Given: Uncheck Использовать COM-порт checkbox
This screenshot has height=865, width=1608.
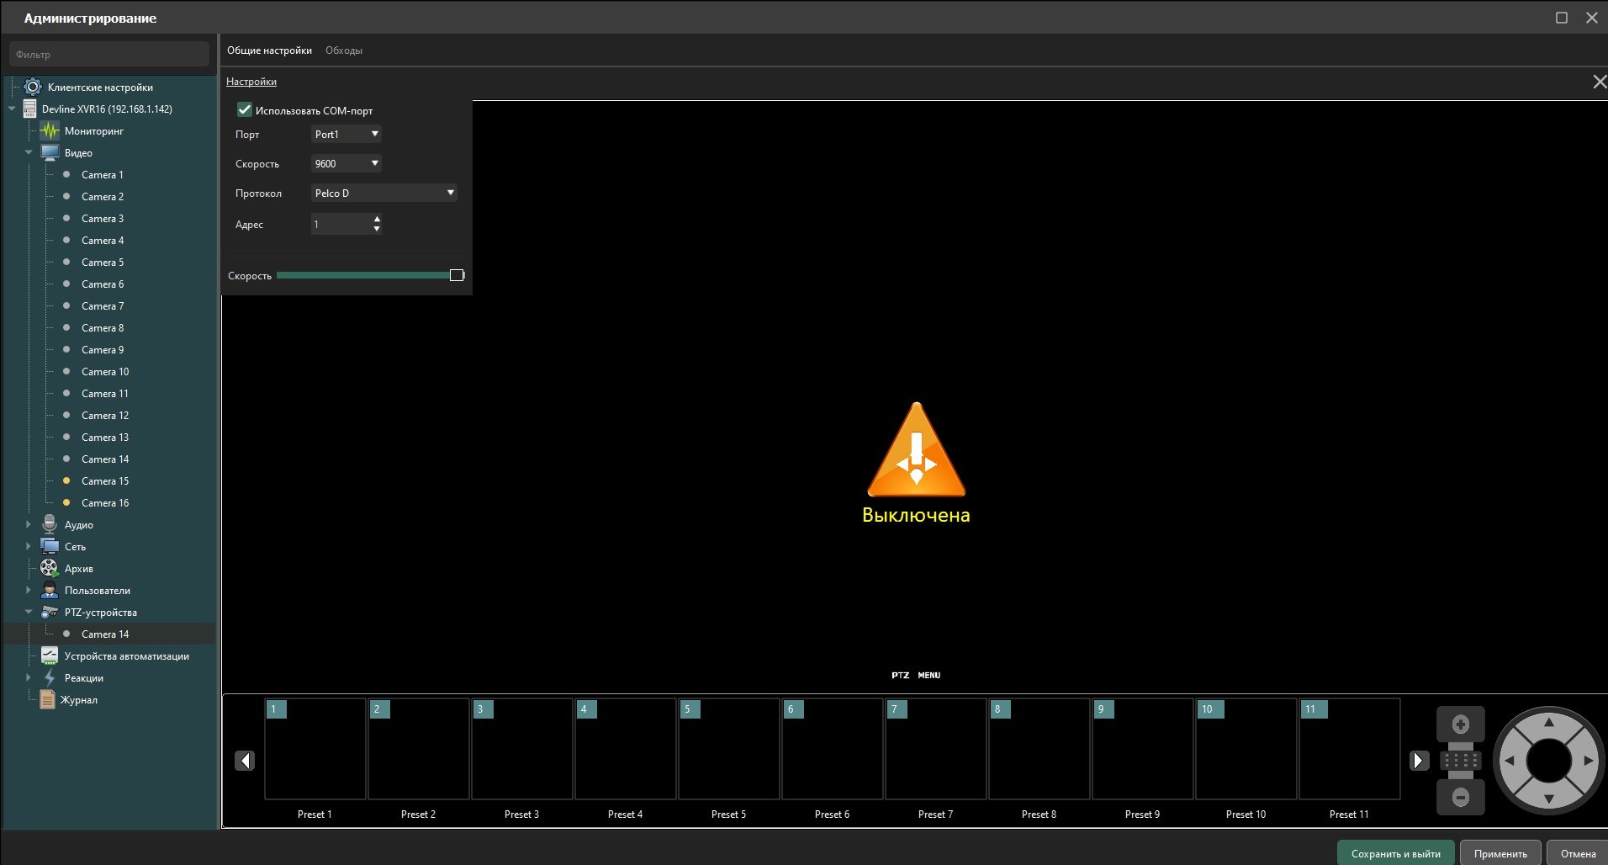Looking at the screenshot, I should [245, 110].
